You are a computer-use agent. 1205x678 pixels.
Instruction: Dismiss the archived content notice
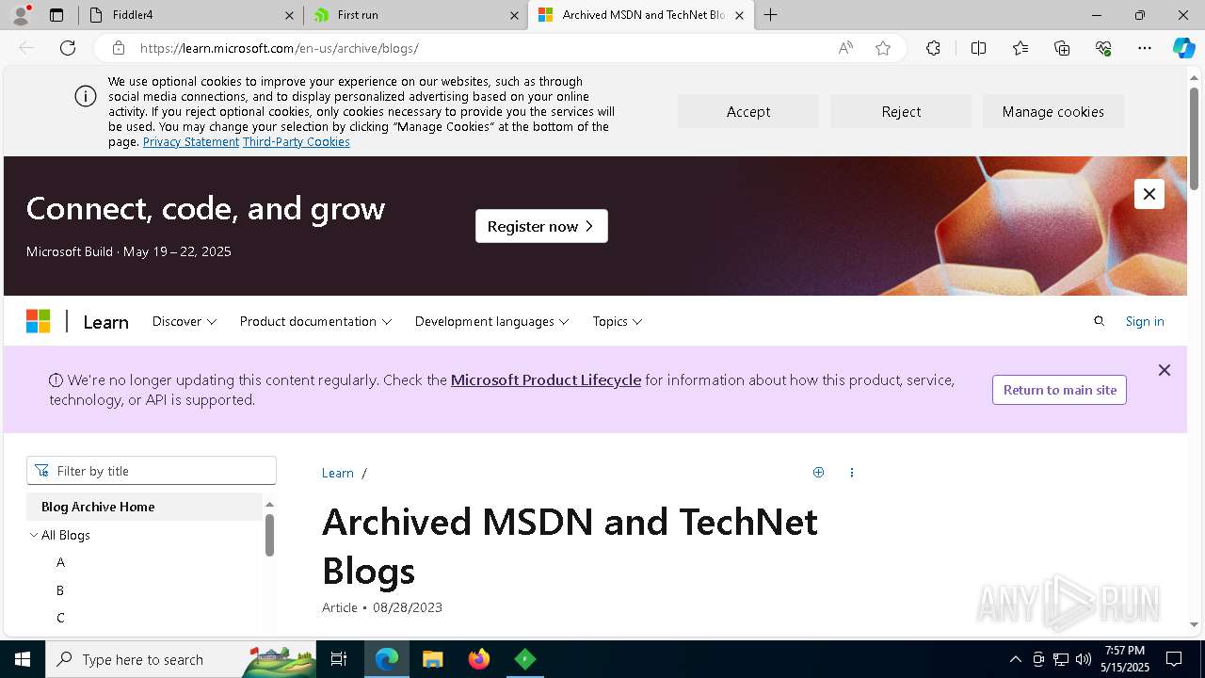[1165, 370]
